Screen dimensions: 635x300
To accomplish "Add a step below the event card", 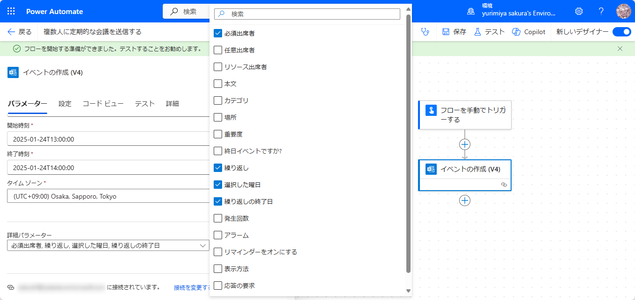I will pyautogui.click(x=465, y=200).
